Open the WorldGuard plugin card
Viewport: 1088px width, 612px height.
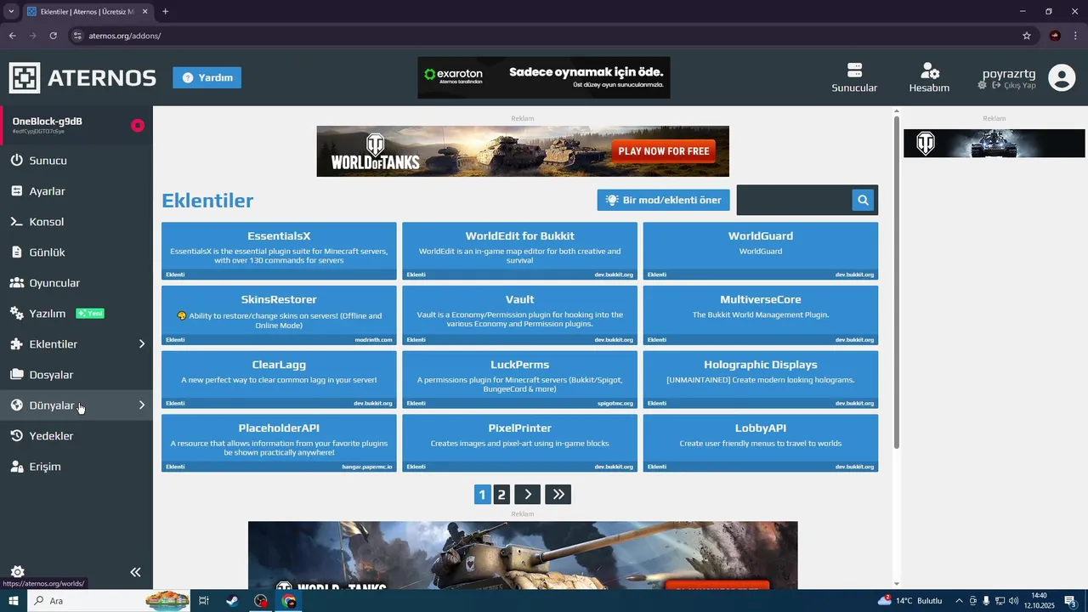coord(761,251)
